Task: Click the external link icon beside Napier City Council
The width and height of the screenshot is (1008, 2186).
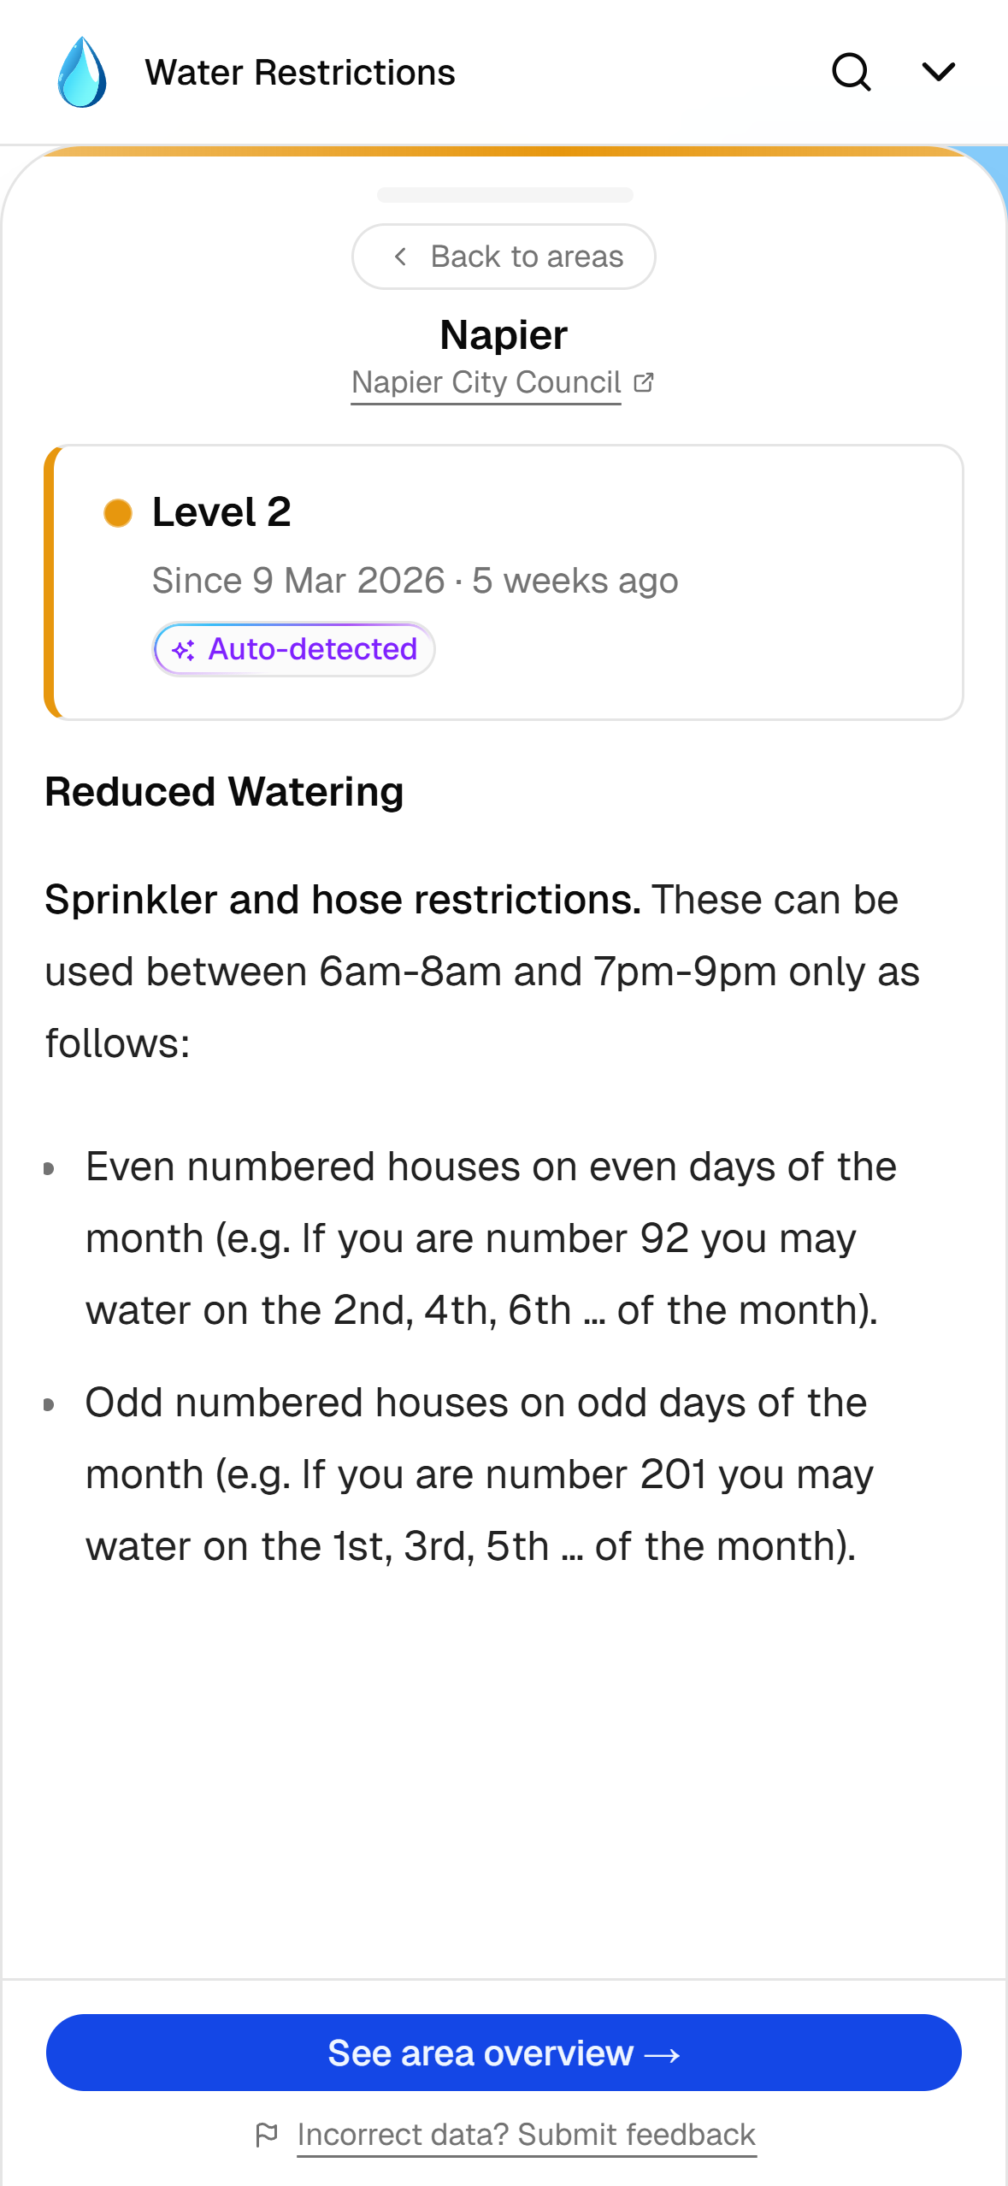Action: [644, 382]
